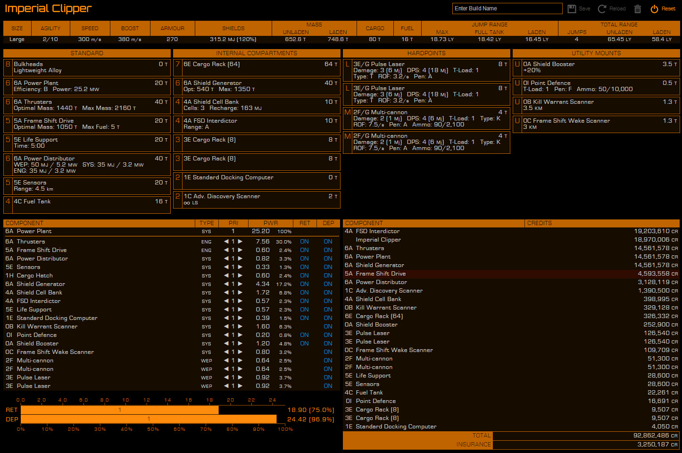Open the 0C Frame Shift Wake Scanner mount
Image resolution: width=682 pixels, height=453 pixels.
(596, 124)
